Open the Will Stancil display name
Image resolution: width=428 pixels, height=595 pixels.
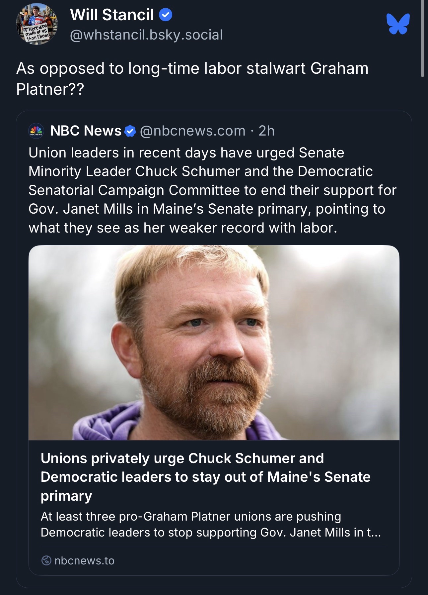(112, 15)
